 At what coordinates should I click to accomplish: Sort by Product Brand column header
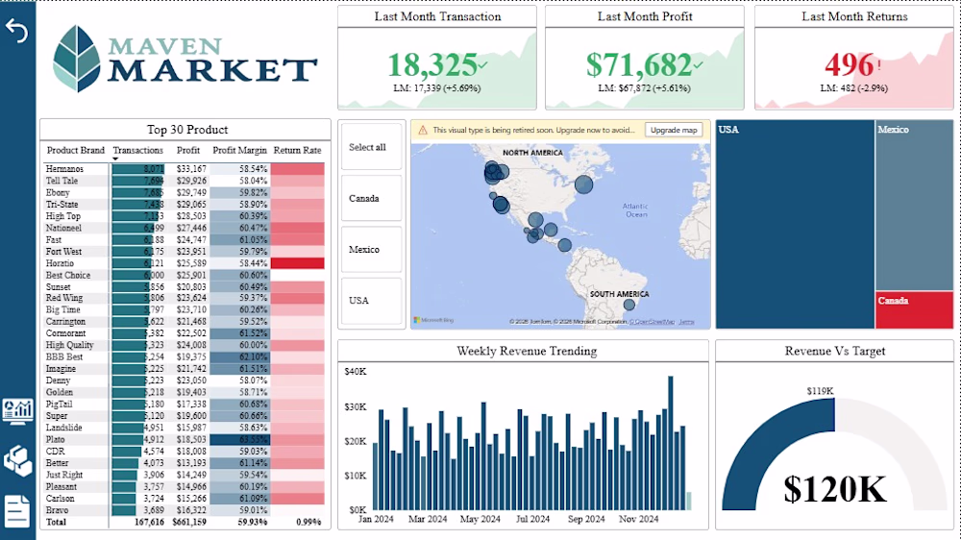pyautogui.click(x=75, y=150)
